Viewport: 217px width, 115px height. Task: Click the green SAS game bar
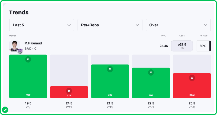point(151,85)
